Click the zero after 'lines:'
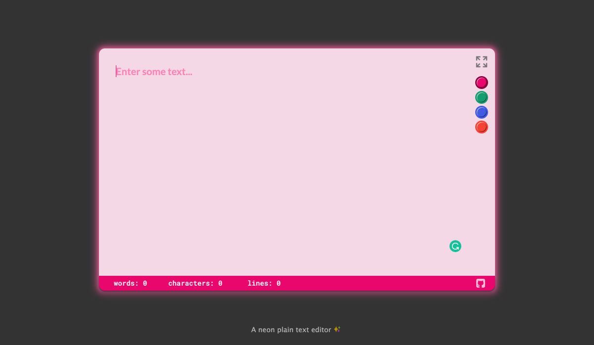The height and width of the screenshot is (345, 594). pos(279,283)
